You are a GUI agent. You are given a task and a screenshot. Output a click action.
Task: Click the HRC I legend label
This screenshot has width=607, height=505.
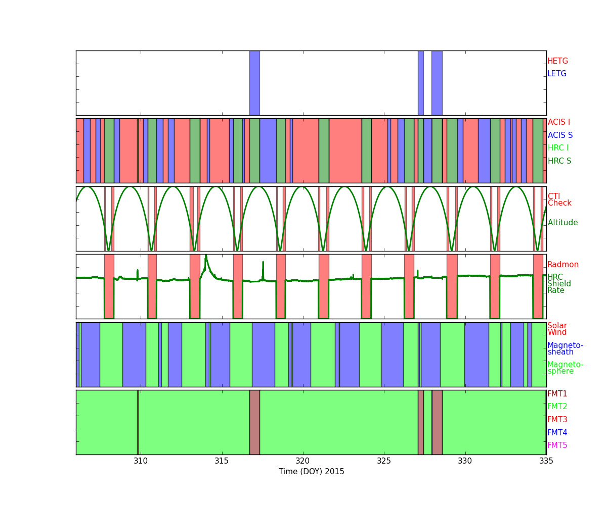558,148
